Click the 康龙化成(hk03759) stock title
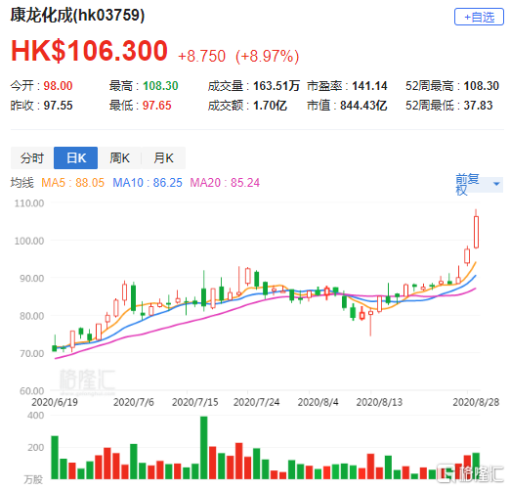 tap(77, 16)
